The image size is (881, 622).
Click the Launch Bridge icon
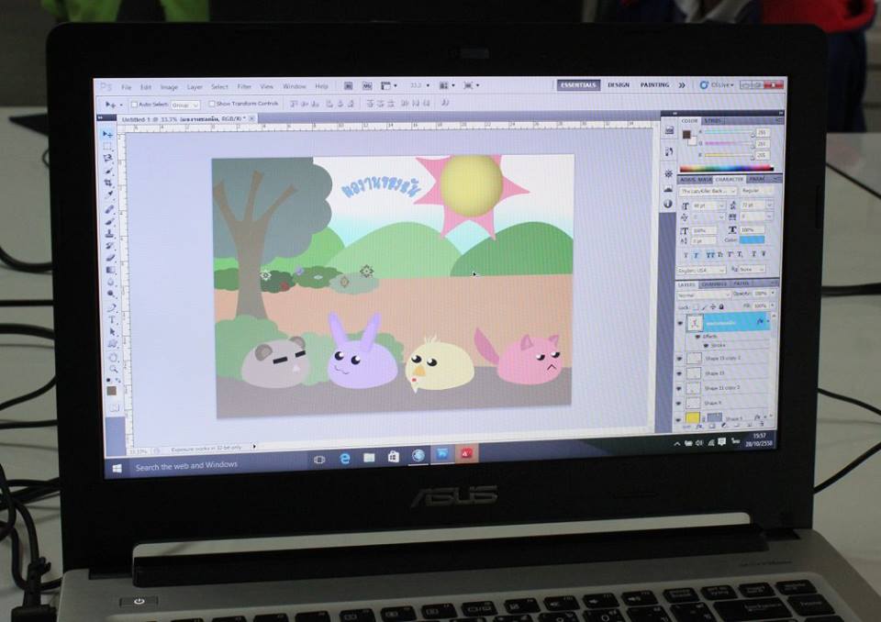350,86
